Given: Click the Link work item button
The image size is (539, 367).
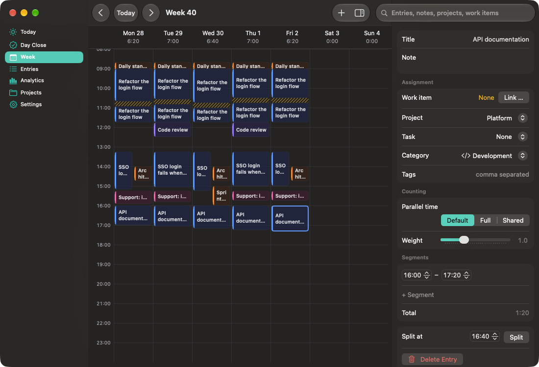Looking at the screenshot, I should [513, 97].
